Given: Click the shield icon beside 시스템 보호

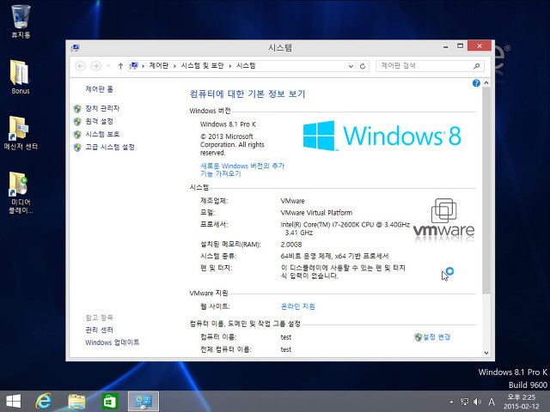Looking at the screenshot, I should (77, 135).
